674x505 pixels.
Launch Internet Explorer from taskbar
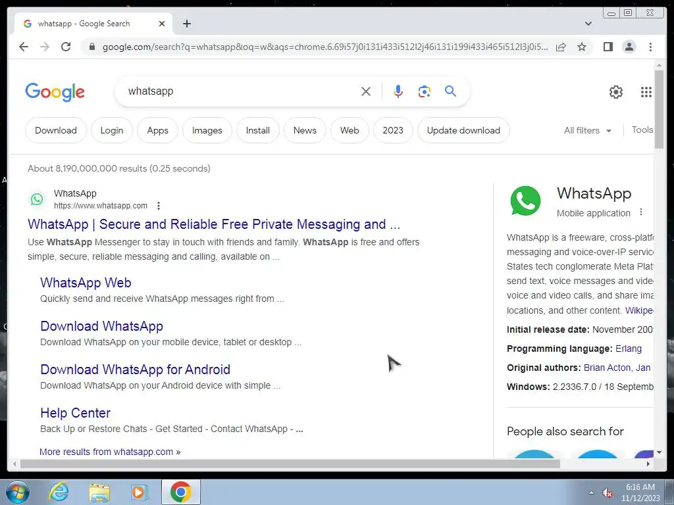(59, 492)
